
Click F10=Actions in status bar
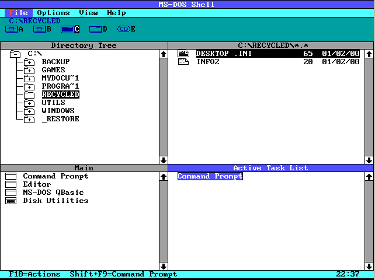coord(34,274)
